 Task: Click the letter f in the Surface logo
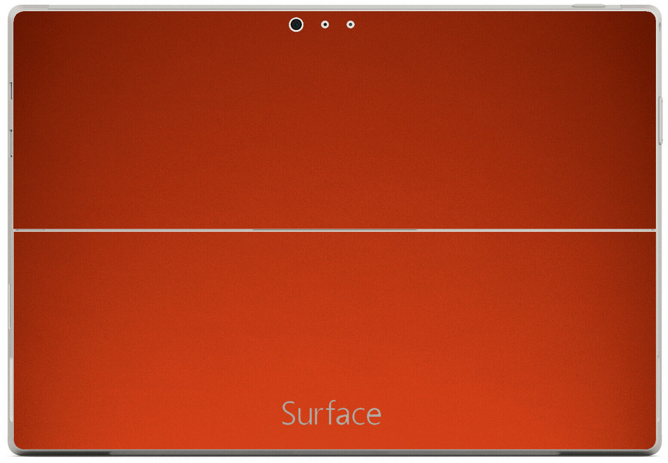pos(330,412)
